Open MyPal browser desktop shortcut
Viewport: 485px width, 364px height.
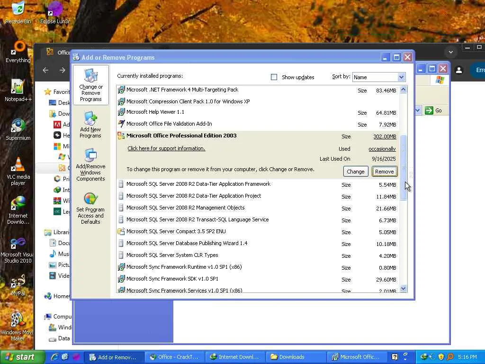(x=18, y=285)
